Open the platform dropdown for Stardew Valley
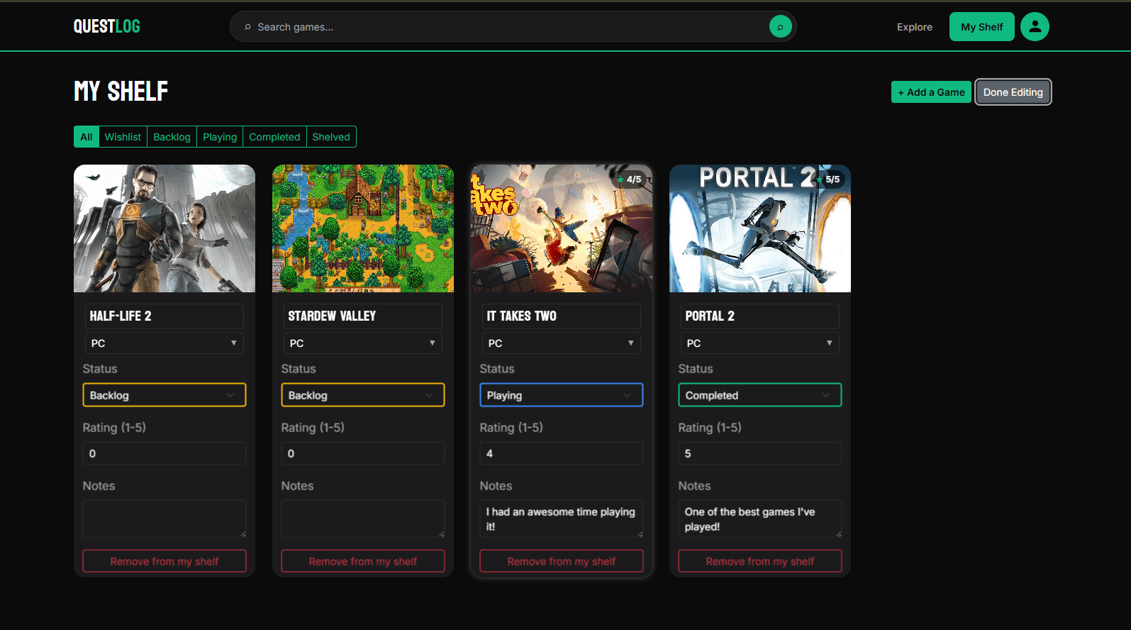This screenshot has width=1131, height=630. pyautogui.click(x=363, y=343)
